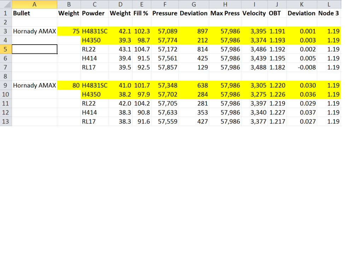Click the "Hornady AMAX" cell in row 9
The image size is (362, 272).
pyautogui.click(x=34, y=85)
